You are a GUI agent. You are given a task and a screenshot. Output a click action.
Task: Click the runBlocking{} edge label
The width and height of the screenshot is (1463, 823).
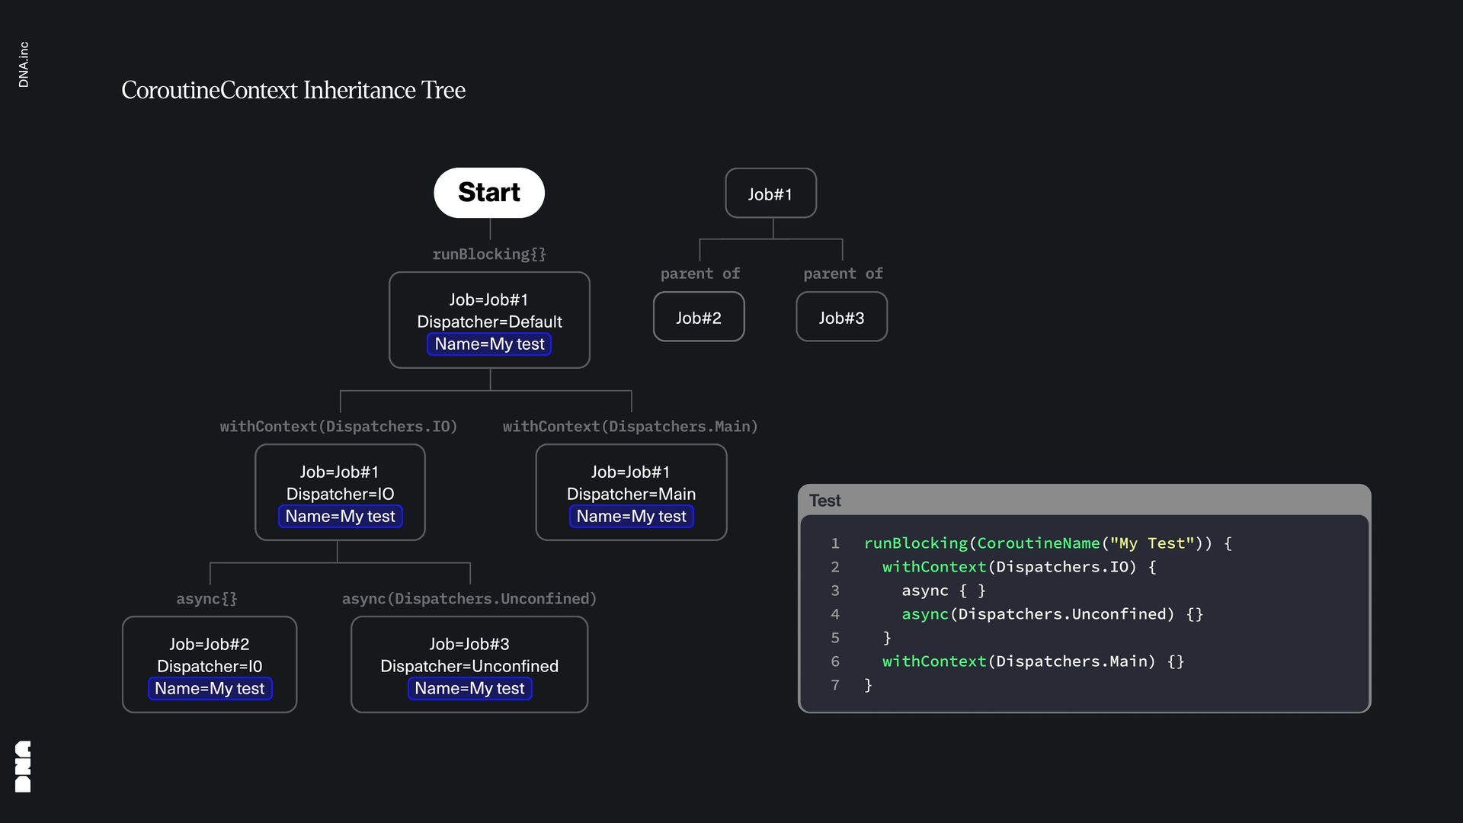[489, 254]
